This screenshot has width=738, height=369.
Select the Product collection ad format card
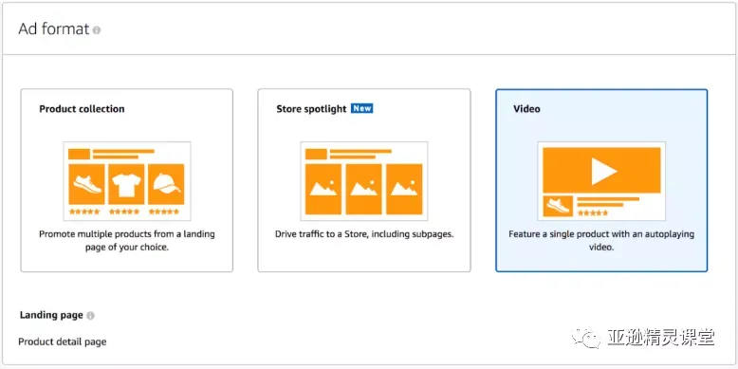(x=126, y=180)
